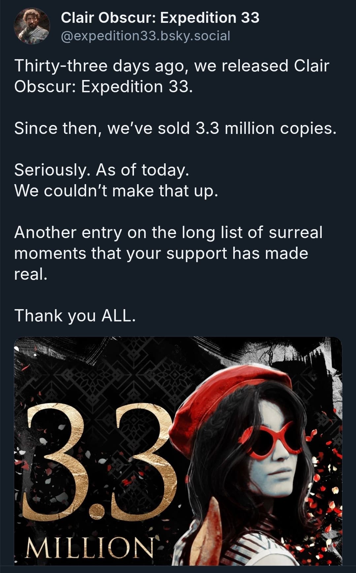This screenshot has height=573, width=356.
Task: Click the @expedition33.bsky.social handle
Action: tap(145, 36)
